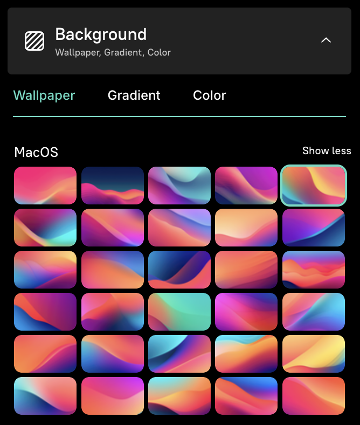Select the mint green wallpaper in the fourth row
Image resolution: width=360 pixels, height=425 pixels.
pyautogui.click(x=179, y=312)
